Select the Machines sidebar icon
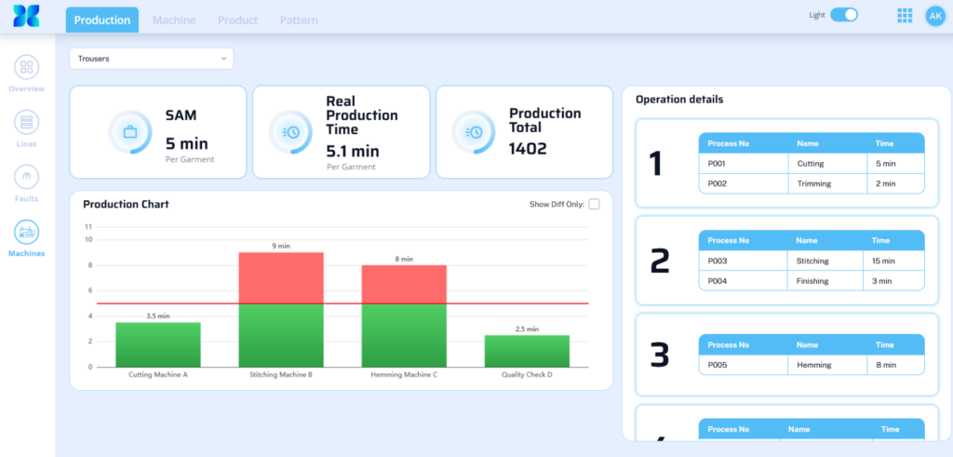 pyautogui.click(x=26, y=232)
